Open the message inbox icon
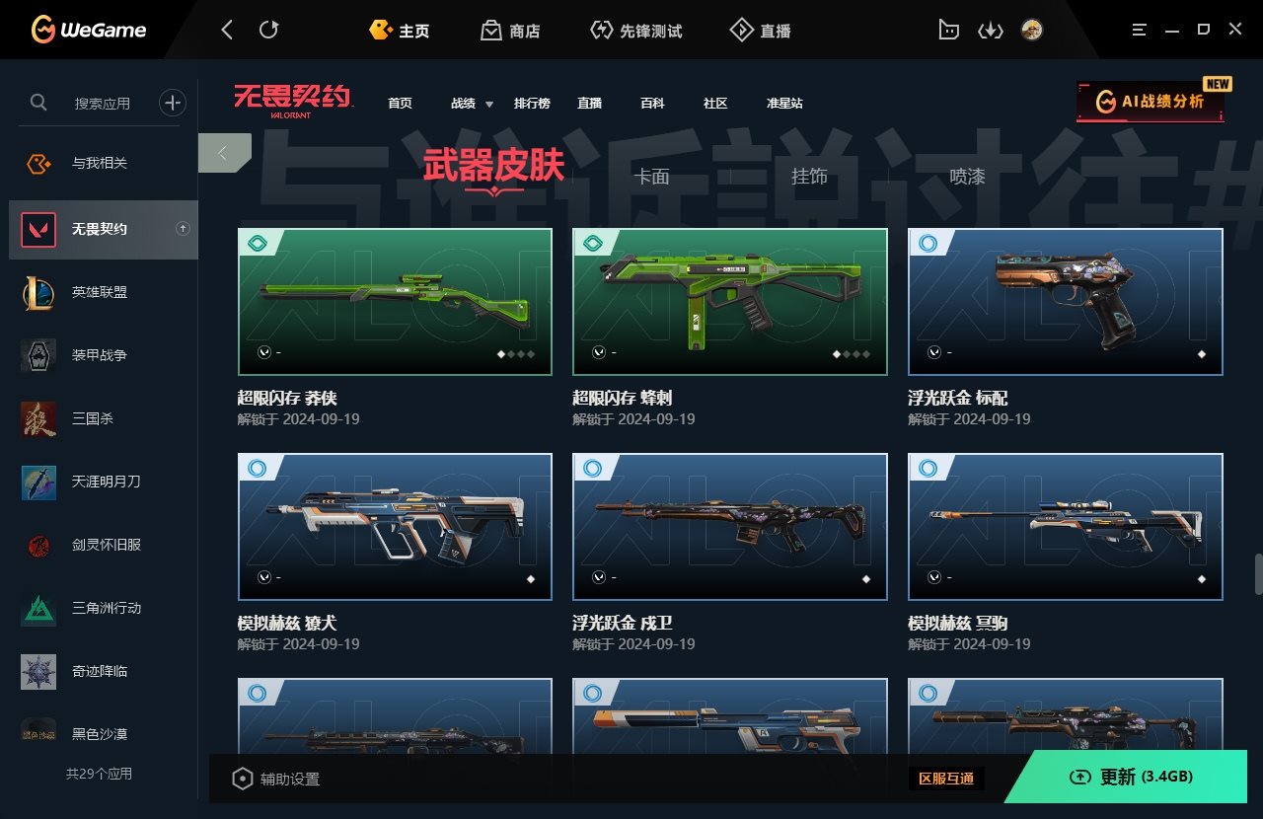 (948, 31)
